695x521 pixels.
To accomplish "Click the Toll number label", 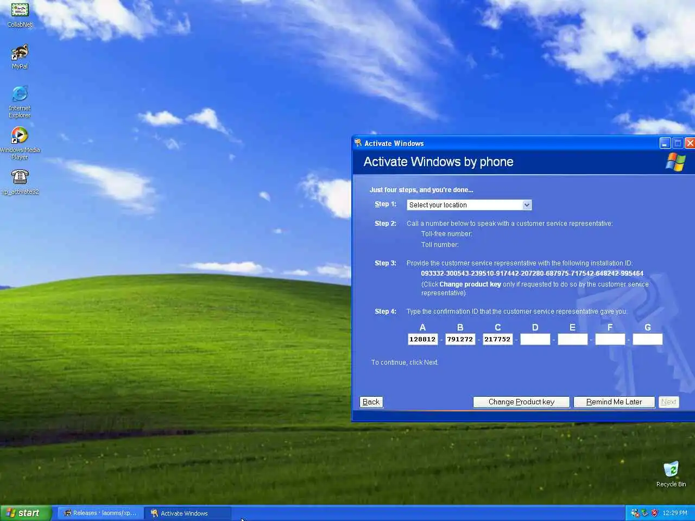I will (440, 245).
